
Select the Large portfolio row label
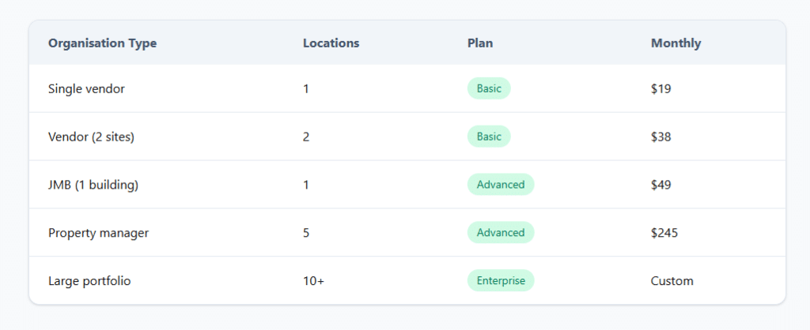pos(89,281)
